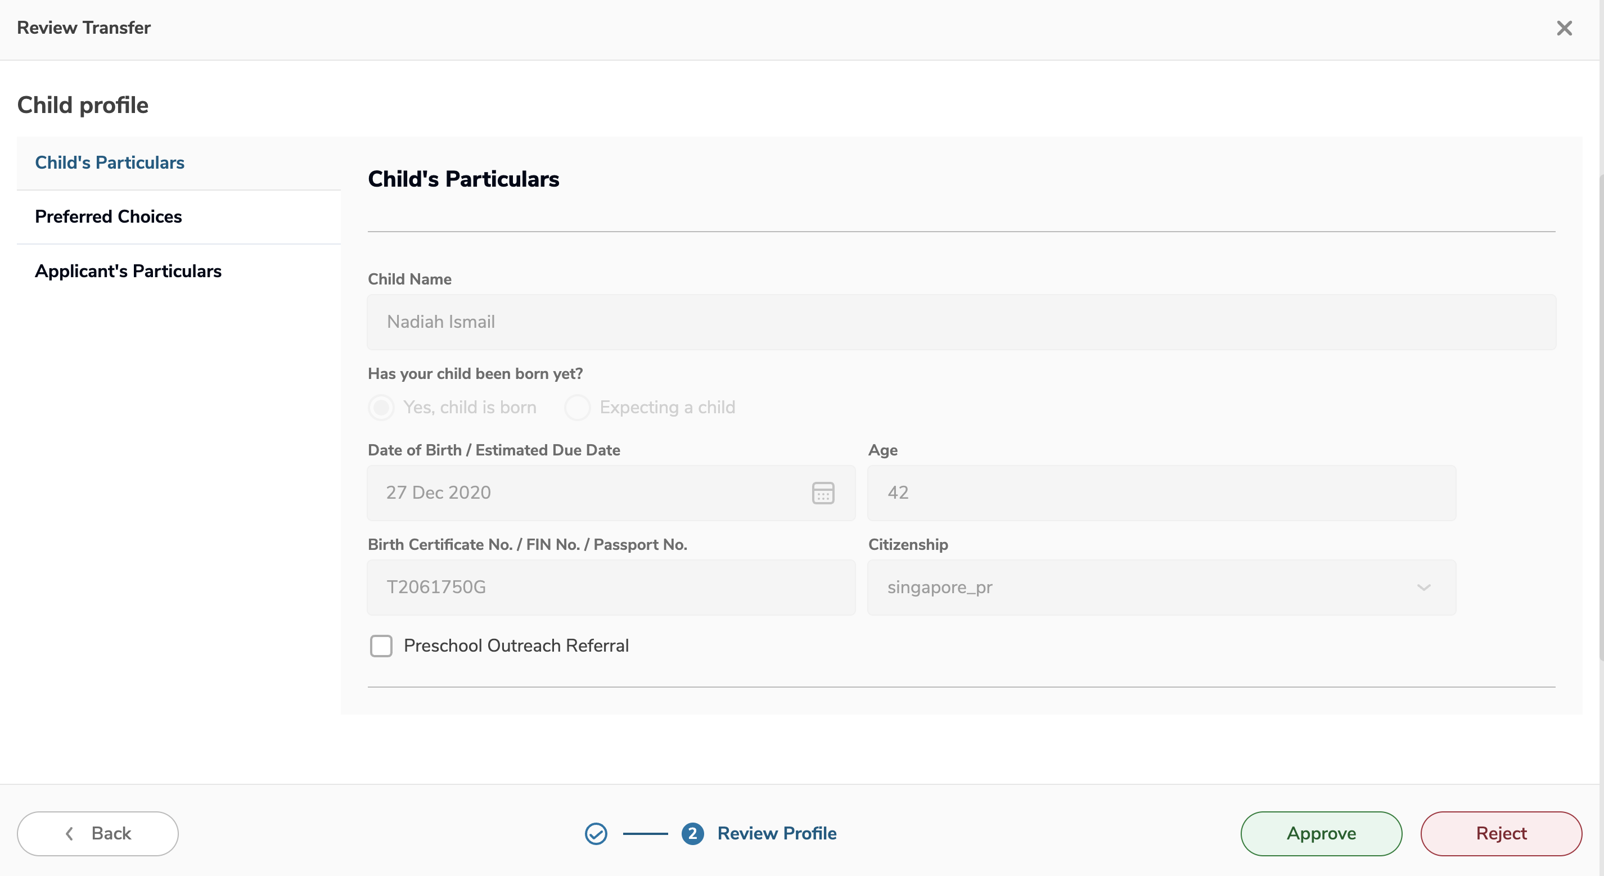Reject the transfer request

click(x=1501, y=833)
